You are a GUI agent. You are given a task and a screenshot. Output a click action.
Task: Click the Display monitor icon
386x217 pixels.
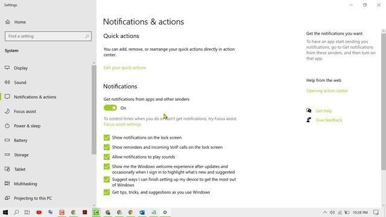point(7,68)
